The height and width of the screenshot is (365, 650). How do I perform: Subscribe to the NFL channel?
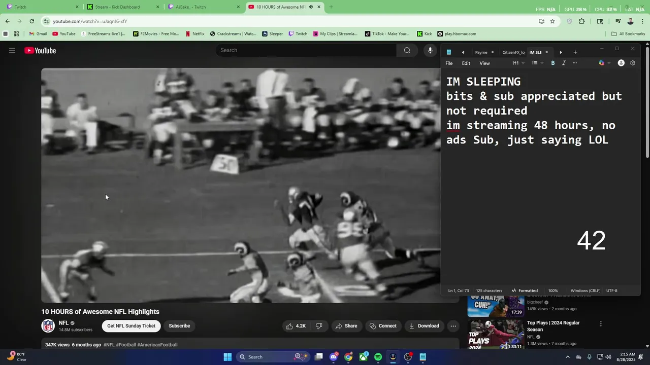pos(179,326)
